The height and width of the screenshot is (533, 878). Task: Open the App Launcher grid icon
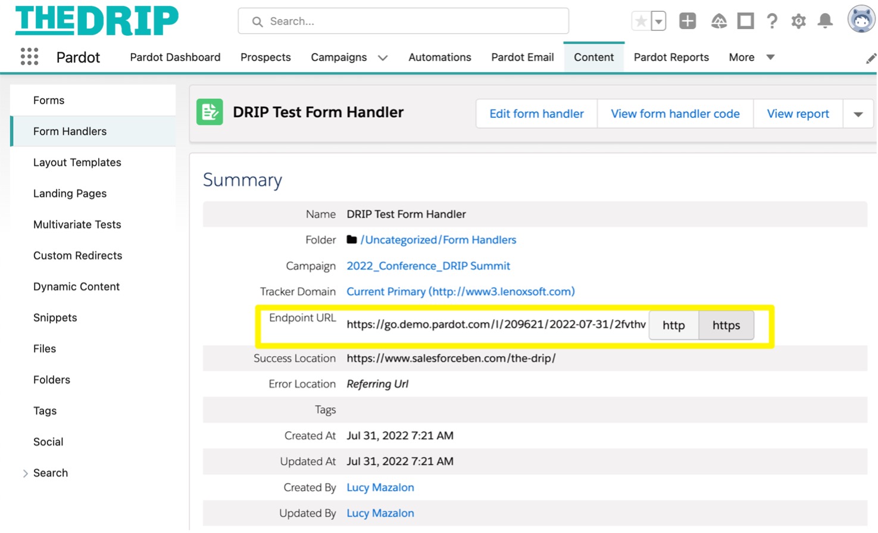(29, 57)
